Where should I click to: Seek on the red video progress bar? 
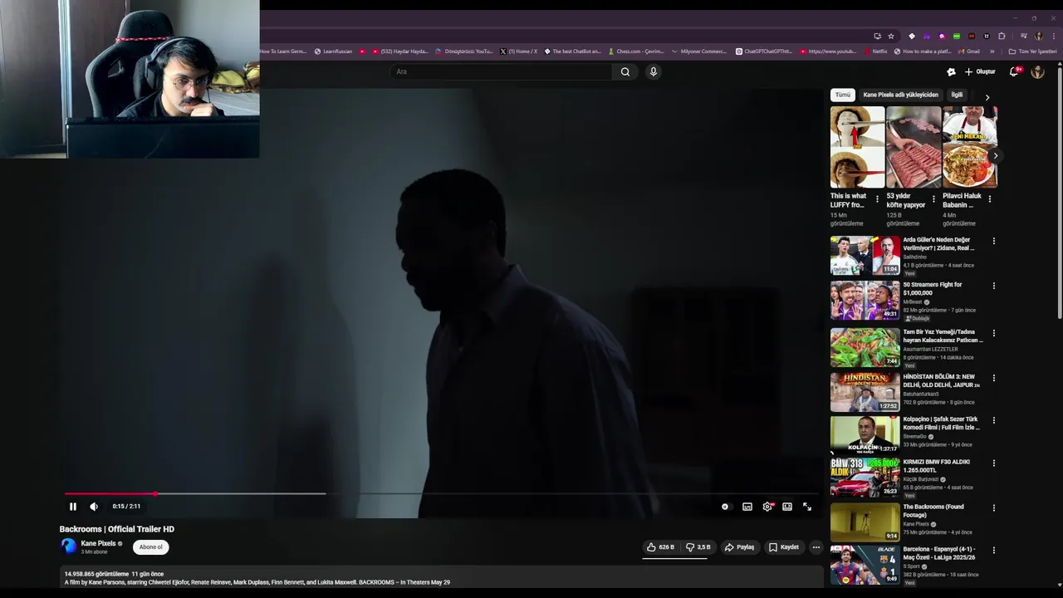(x=441, y=493)
